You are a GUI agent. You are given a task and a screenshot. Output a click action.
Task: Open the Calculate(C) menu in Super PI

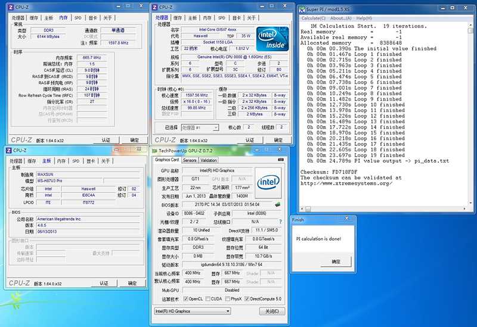pyautogui.click(x=314, y=18)
